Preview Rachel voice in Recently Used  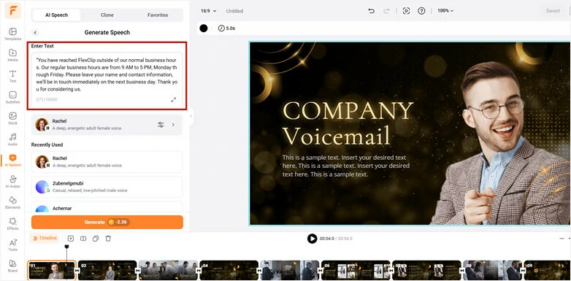click(42, 161)
